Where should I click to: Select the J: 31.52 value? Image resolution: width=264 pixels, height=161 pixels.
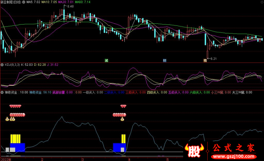point(53,65)
